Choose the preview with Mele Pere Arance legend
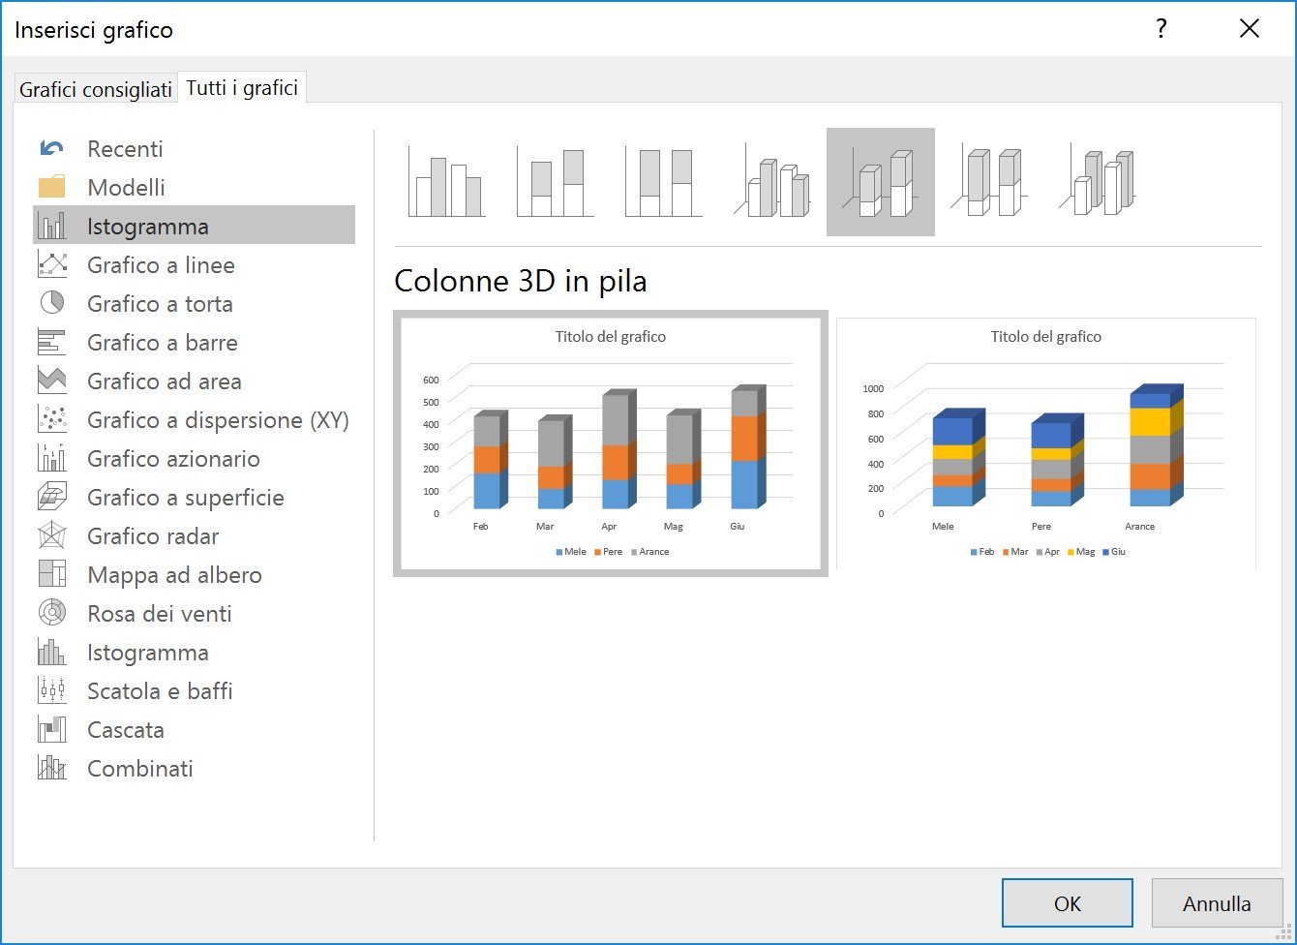 pyautogui.click(x=611, y=443)
